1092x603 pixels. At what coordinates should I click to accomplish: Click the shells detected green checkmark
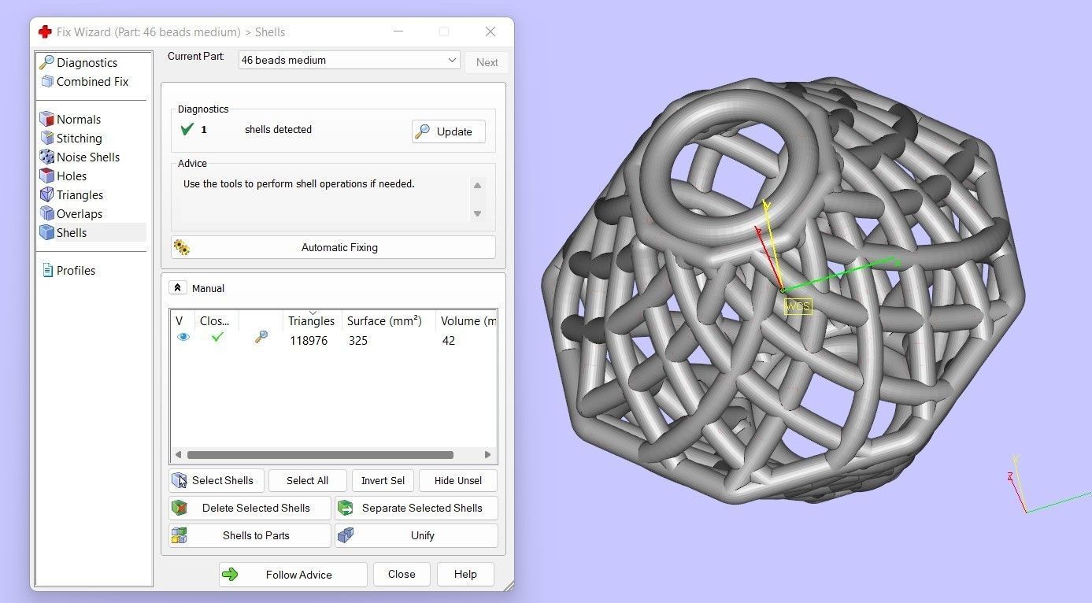click(187, 129)
